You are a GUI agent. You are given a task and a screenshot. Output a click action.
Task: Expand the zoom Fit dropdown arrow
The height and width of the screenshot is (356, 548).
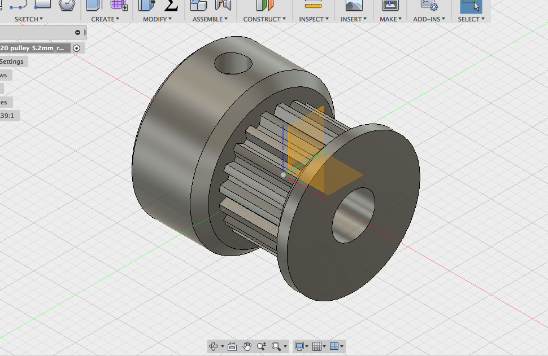tap(285, 346)
